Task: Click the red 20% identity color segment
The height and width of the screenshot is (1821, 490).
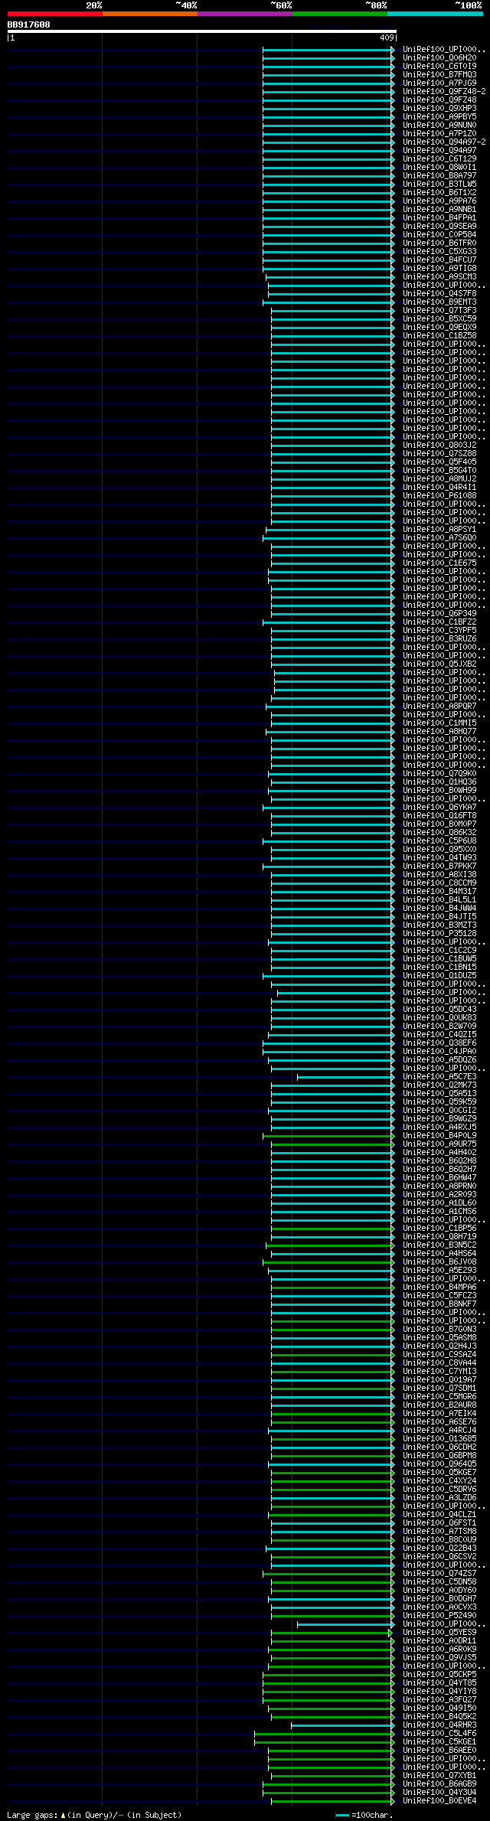Action: (x=55, y=14)
